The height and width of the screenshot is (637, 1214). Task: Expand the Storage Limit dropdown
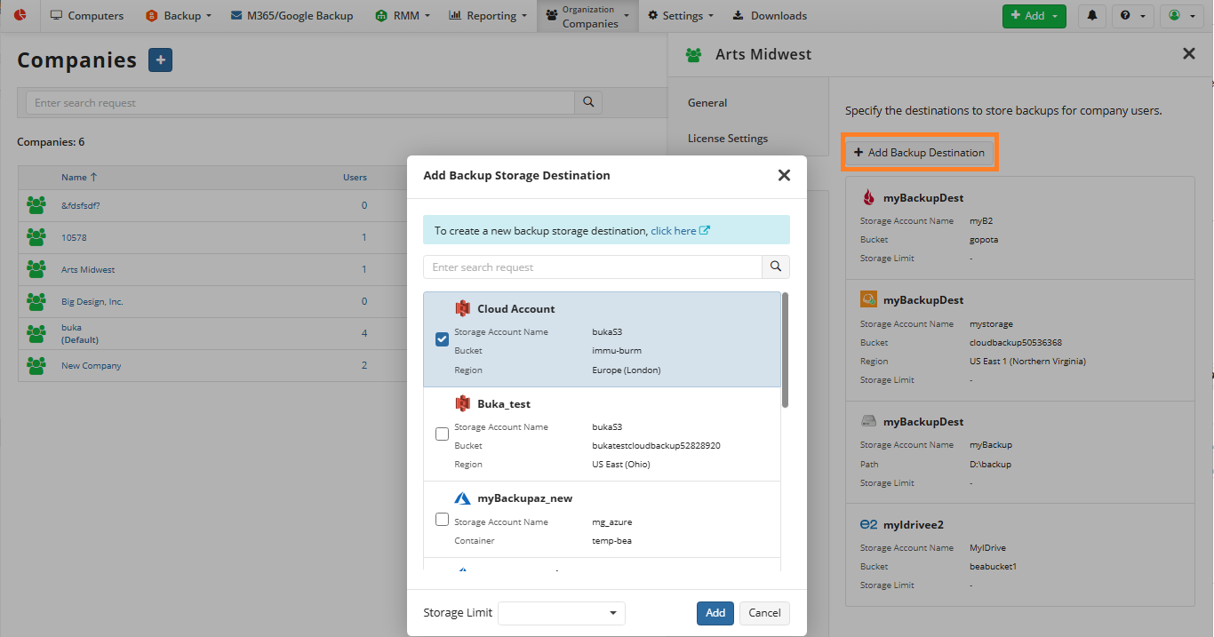point(562,613)
